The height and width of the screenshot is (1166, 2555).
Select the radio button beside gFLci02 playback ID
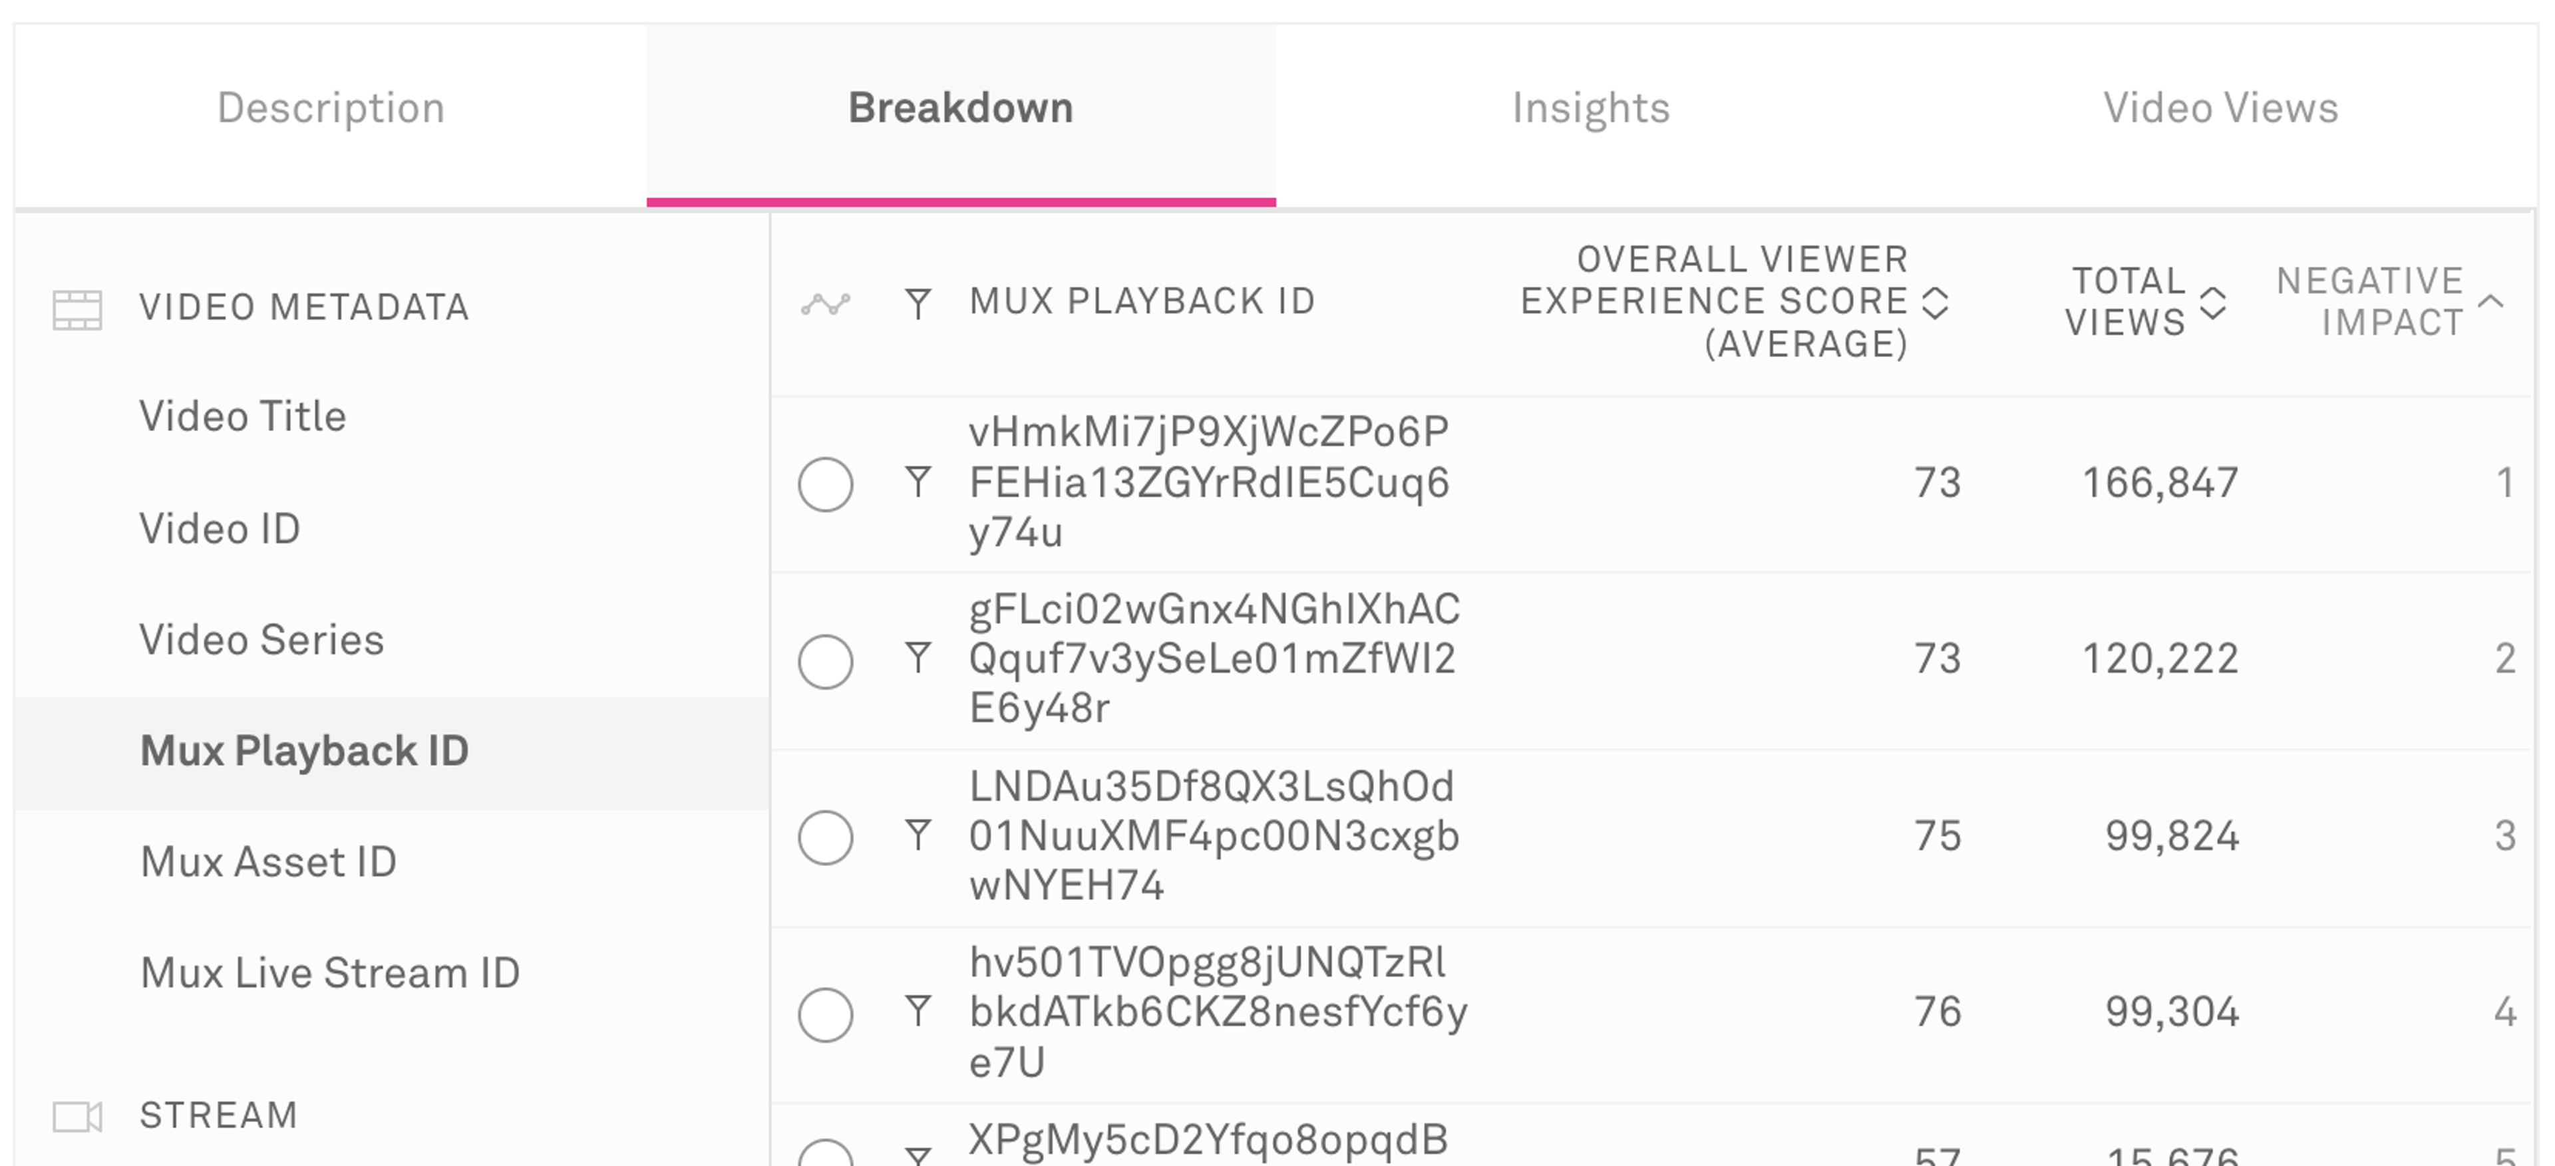click(x=826, y=659)
